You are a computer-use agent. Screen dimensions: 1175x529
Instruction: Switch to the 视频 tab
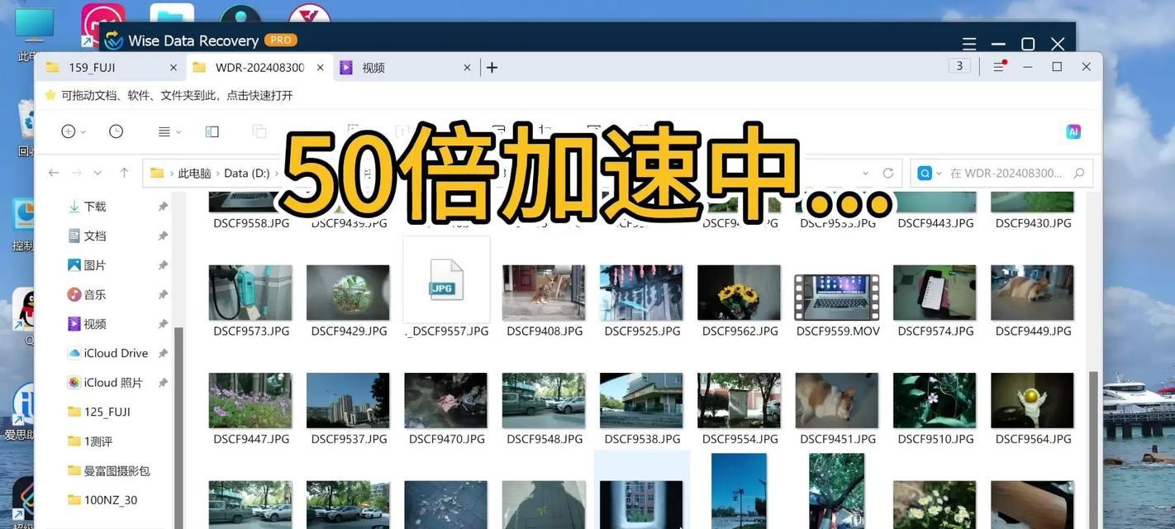pyautogui.click(x=406, y=68)
